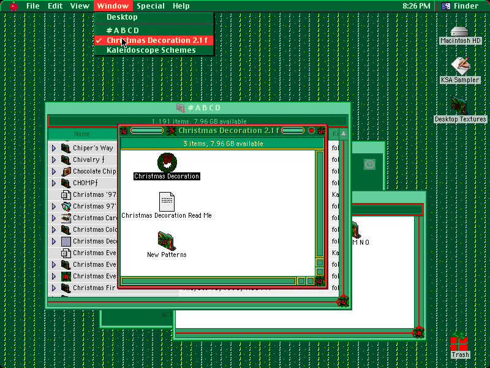Expand the Chocolate Chip disclosure triangle
Image resolution: width=490 pixels, height=368 pixels.
[x=54, y=171]
